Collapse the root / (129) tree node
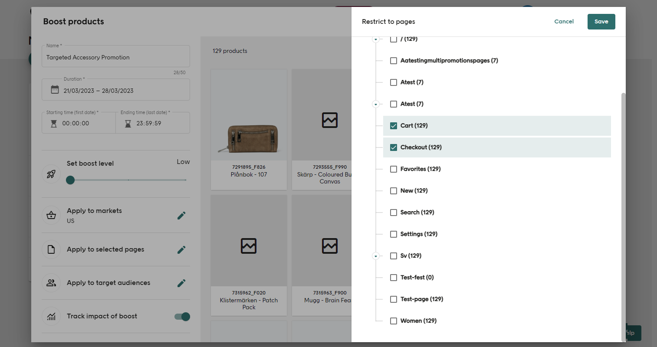The height and width of the screenshot is (347, 657). pyautogui.click(x=376, y=39)
